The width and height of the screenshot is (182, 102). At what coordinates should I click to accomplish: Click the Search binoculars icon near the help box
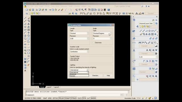tap(142, 6)
